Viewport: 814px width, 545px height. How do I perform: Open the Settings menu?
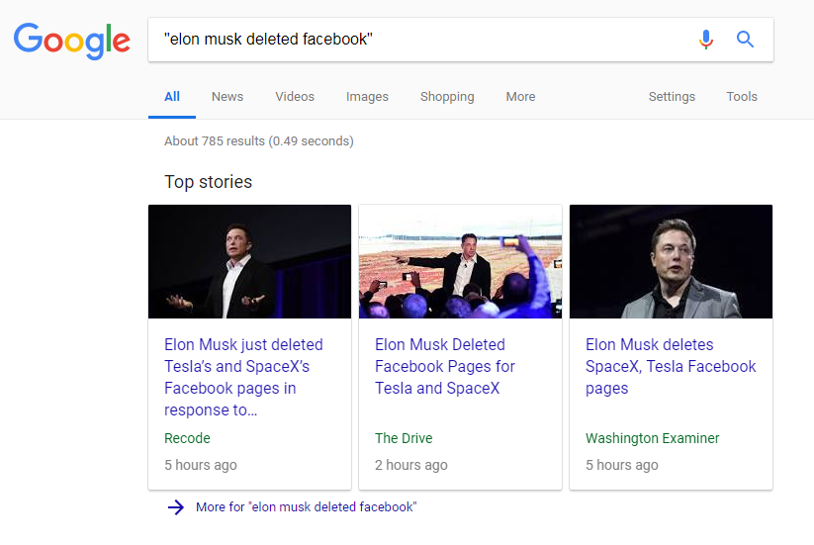(x=672, y=97)
